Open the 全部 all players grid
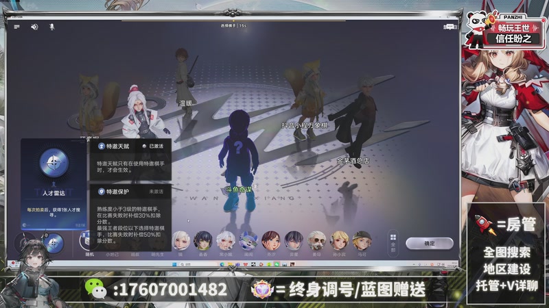This screenshot has height=308, width=549. 393,242
